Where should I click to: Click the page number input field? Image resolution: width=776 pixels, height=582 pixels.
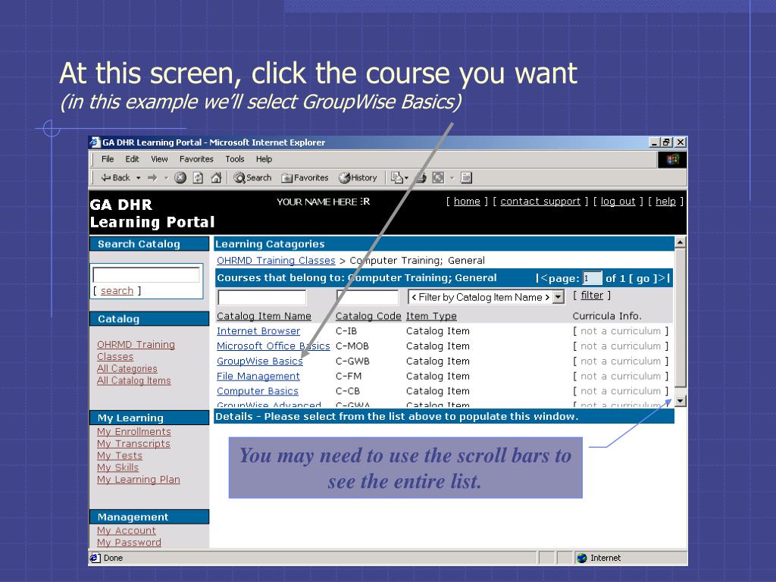tap(592, 278)
